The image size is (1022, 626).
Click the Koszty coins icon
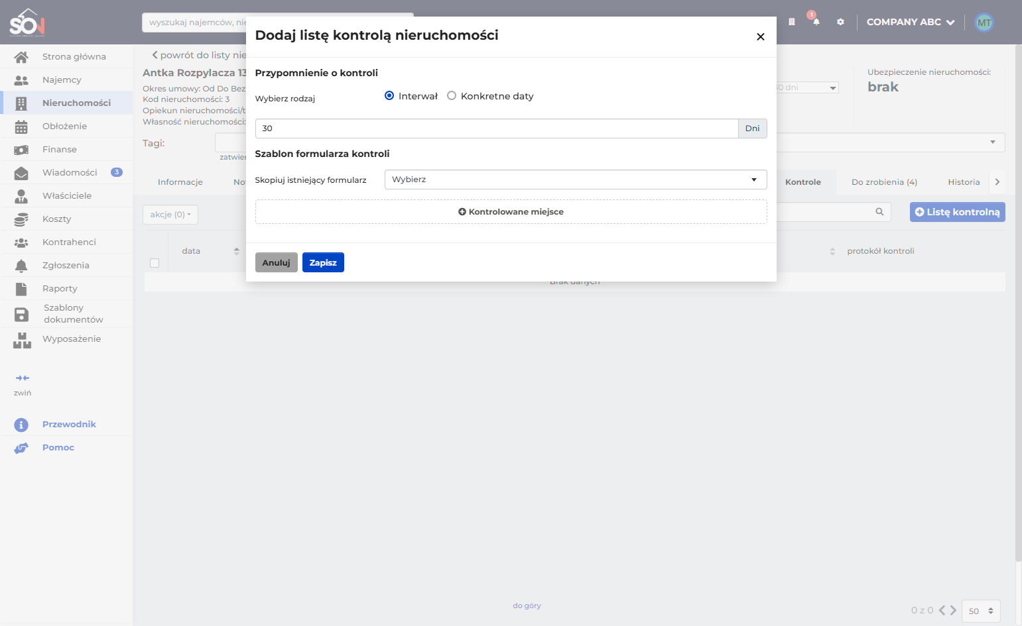pyautogui.click(x=21, y=219)
